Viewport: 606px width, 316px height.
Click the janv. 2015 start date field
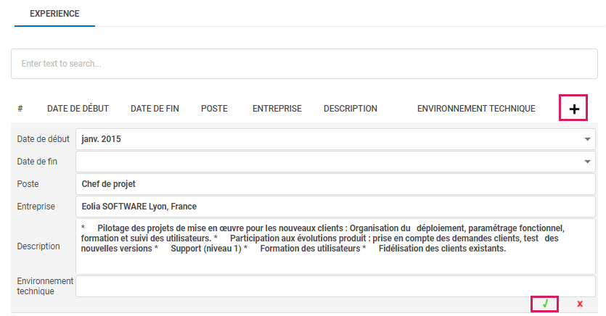pyautogui.click(x=327, y=139)
